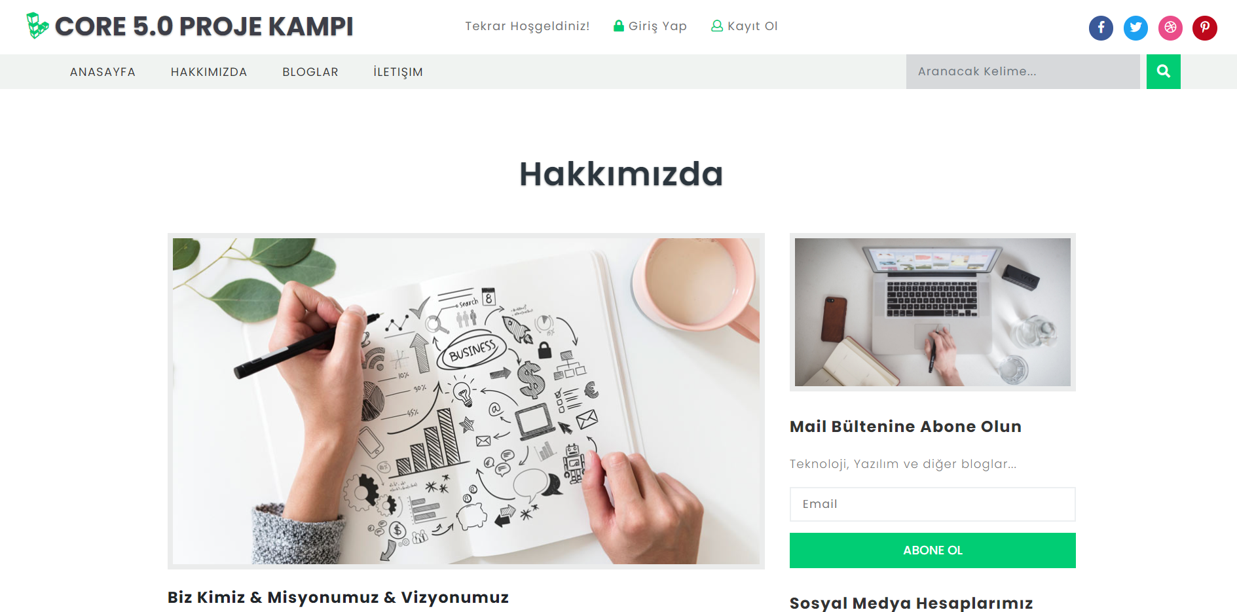This screenshot has height=612, width=1237.
Task: Focus the Aranacak Kelime search field
Action: coord(1023,71)
